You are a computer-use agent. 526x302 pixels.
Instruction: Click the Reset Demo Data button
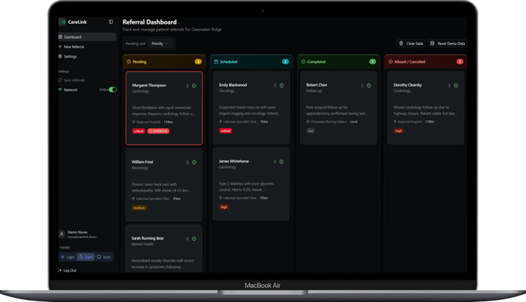448,43
